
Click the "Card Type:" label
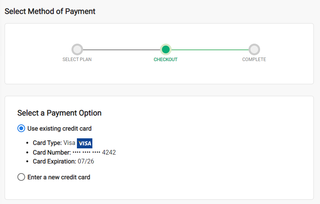tap(47, 143)
